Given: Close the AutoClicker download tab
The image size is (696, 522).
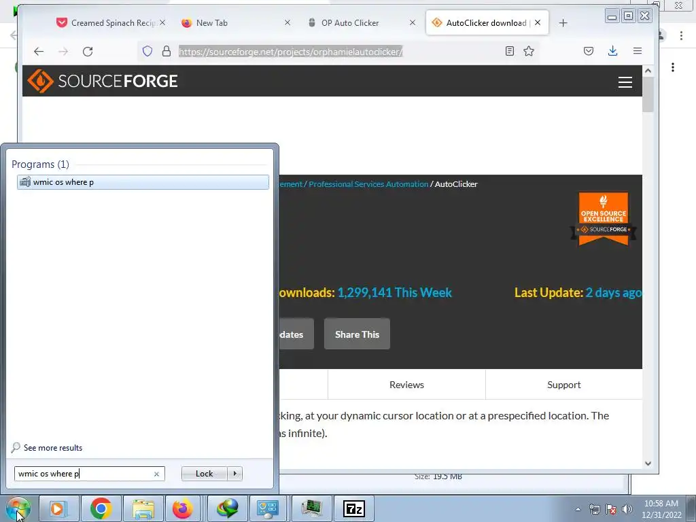Looking at the screenshot, I should point(538,22).
